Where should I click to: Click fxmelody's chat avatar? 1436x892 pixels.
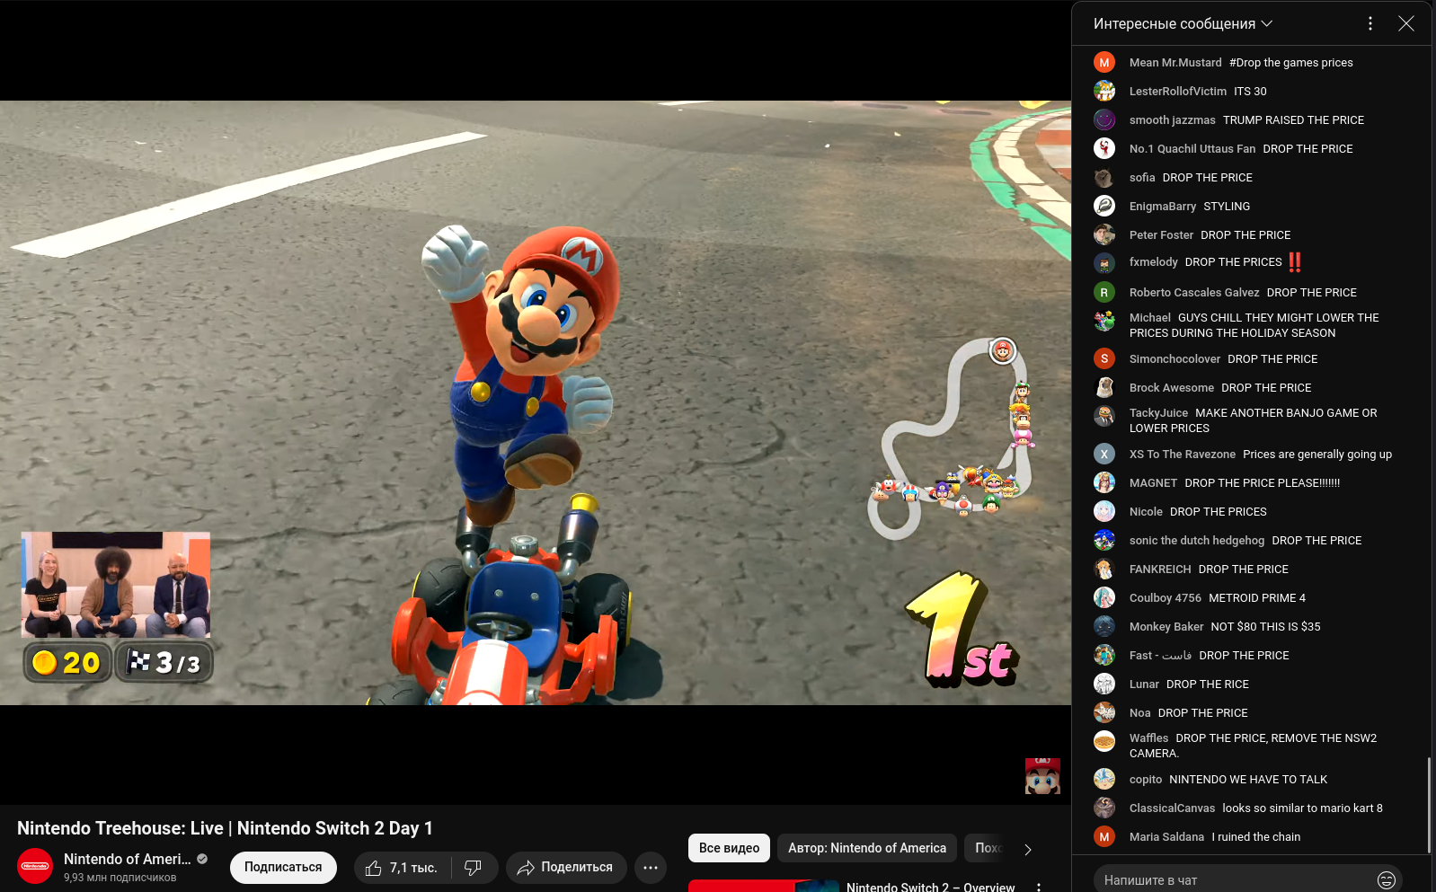tap(1104, 263)
